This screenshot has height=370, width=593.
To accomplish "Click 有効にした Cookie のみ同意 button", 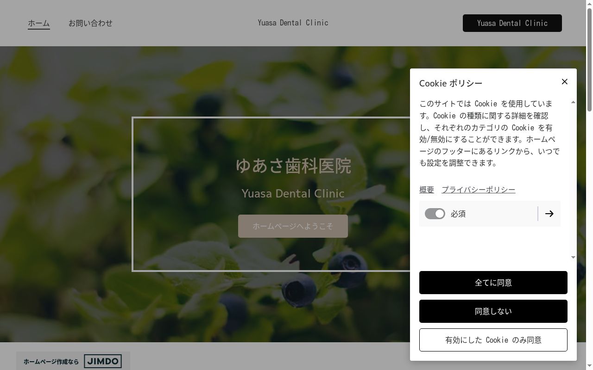I will [493, 340].
